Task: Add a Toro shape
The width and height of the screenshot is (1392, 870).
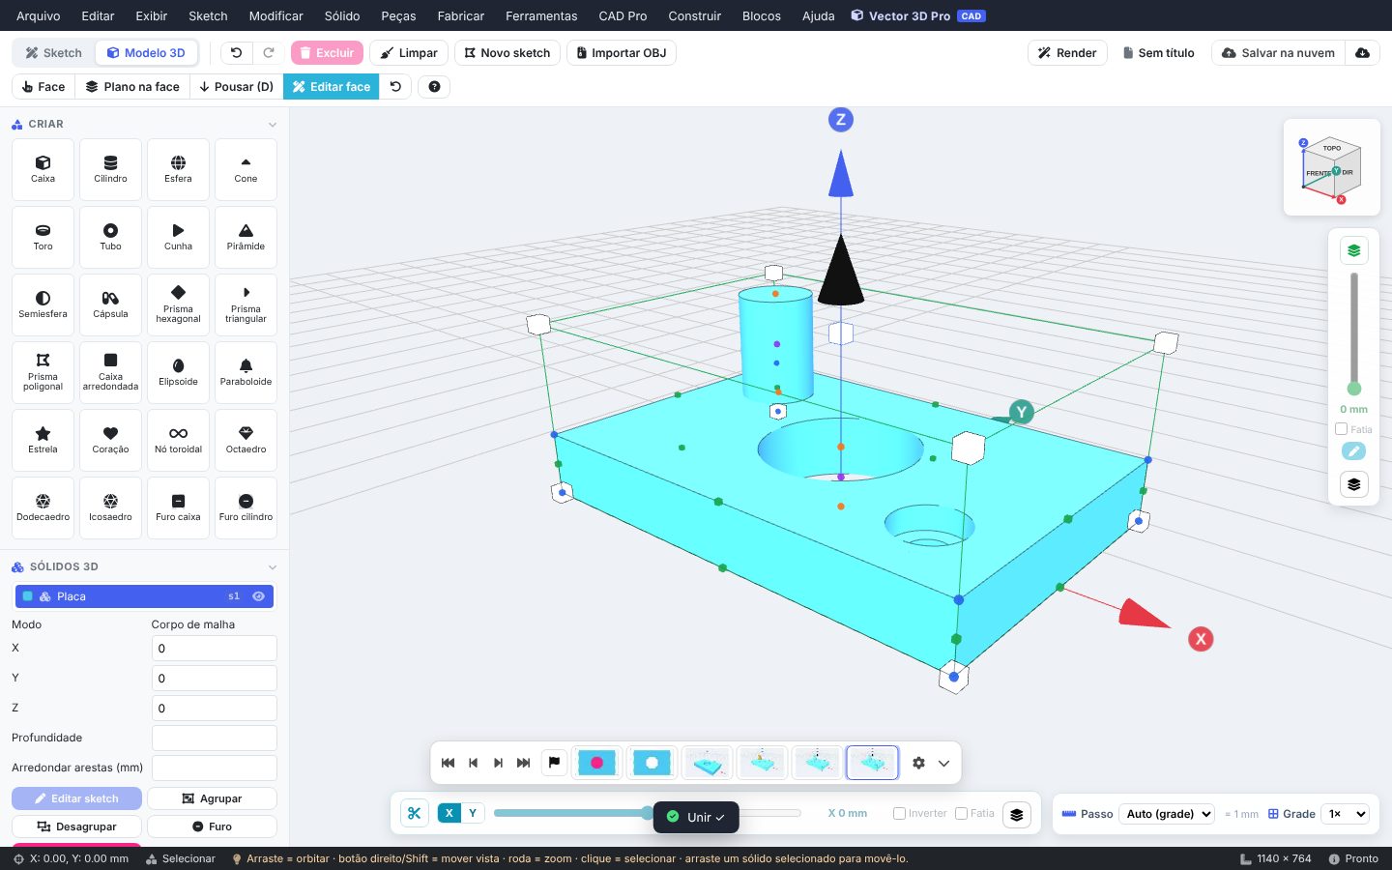Action: coord(43,237)
